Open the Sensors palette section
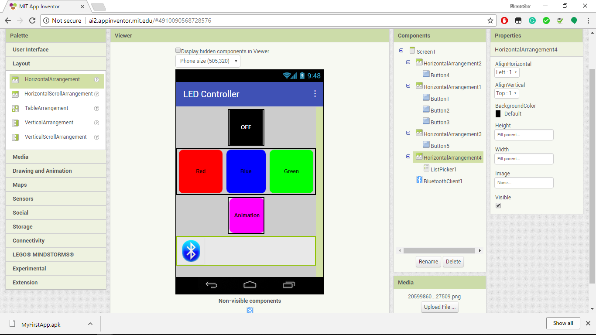 [56, 199]
